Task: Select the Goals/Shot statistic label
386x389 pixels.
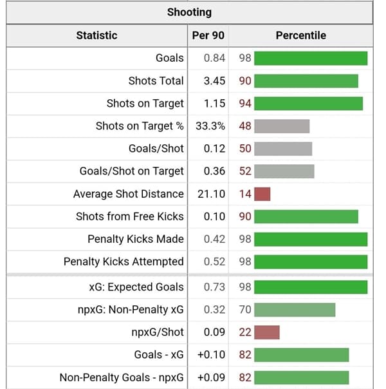Action: 156,149
